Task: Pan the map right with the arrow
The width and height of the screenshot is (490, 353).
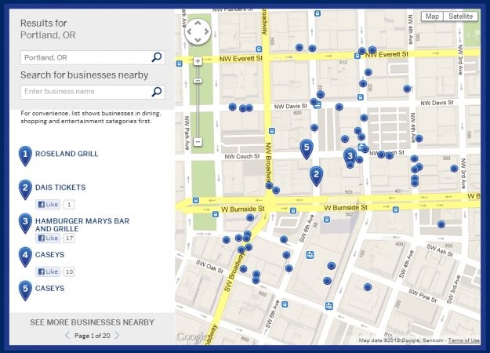Action: coord(206,31)
